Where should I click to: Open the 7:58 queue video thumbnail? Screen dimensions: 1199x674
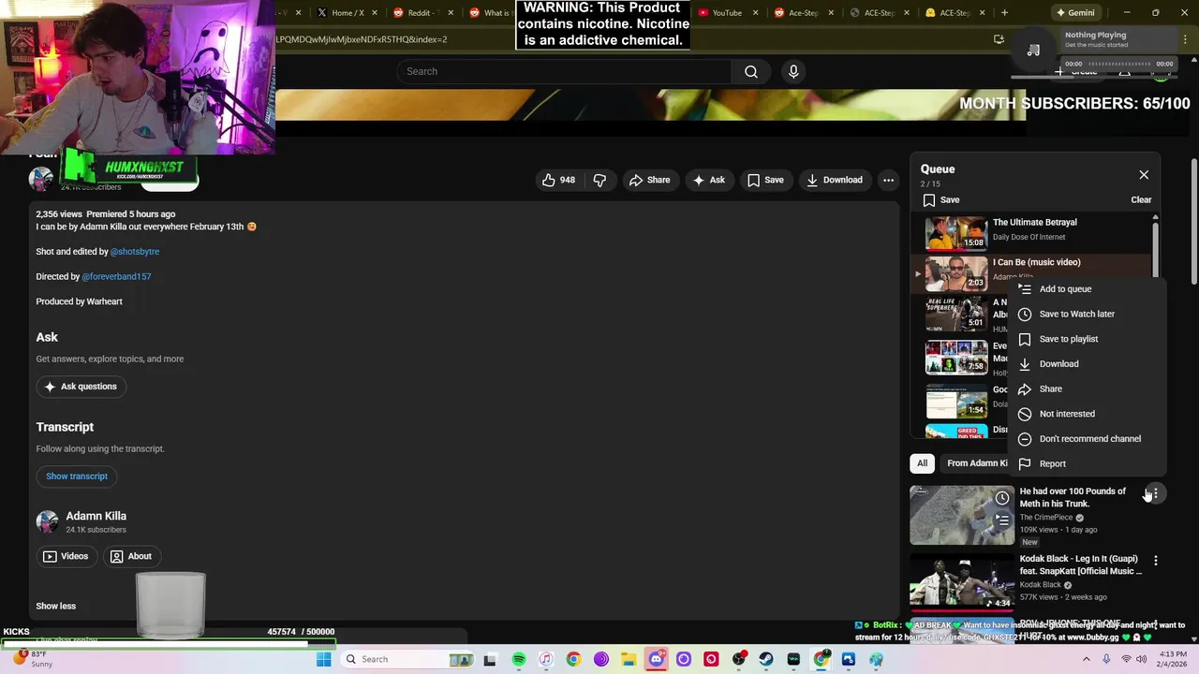(956, 357)
